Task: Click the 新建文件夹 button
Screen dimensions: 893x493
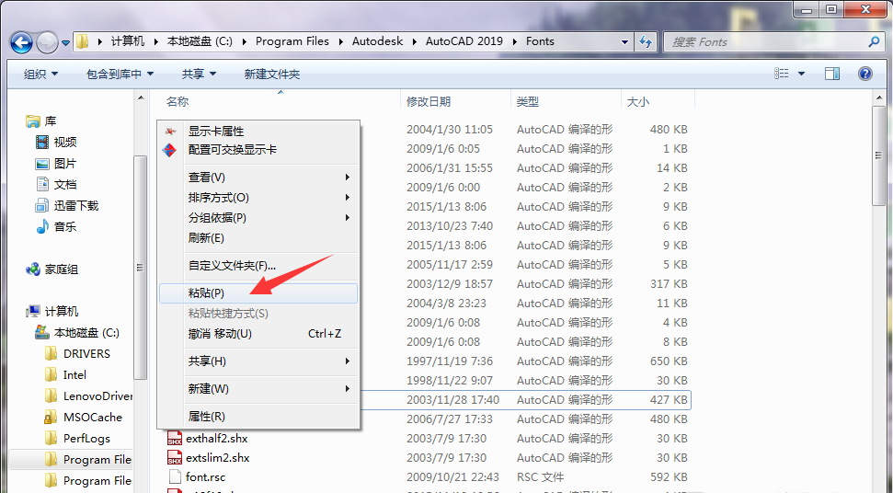Action: pos(271,74)
